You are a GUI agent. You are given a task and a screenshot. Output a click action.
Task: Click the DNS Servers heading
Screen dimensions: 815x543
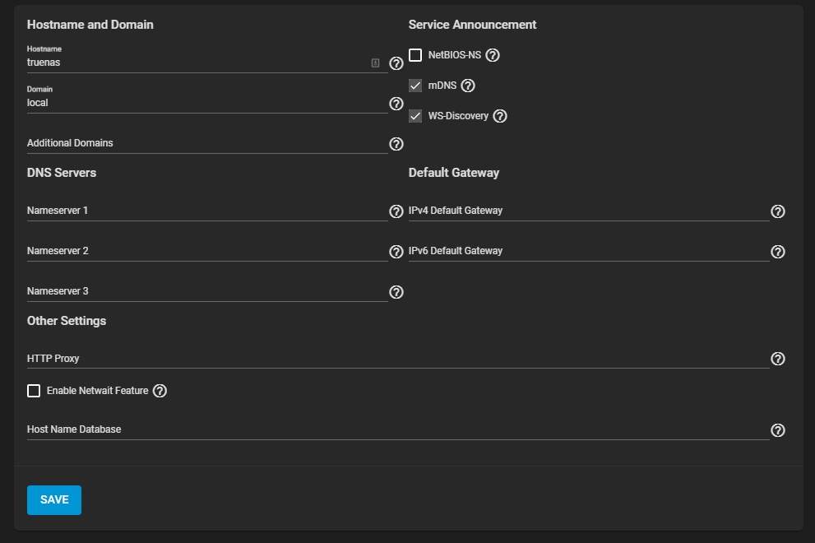(x=62, y=173)
